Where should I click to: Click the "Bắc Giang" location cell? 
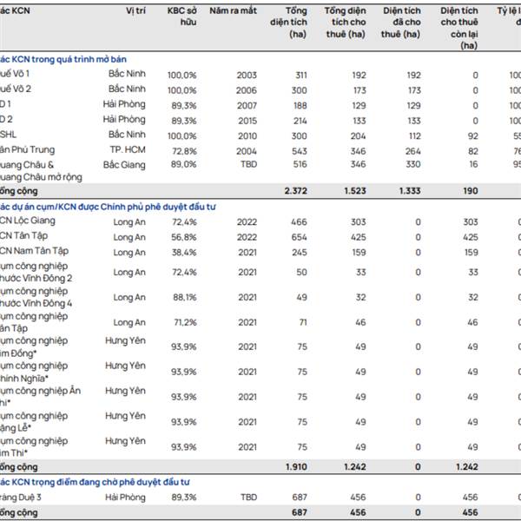(x=124, y=165)
